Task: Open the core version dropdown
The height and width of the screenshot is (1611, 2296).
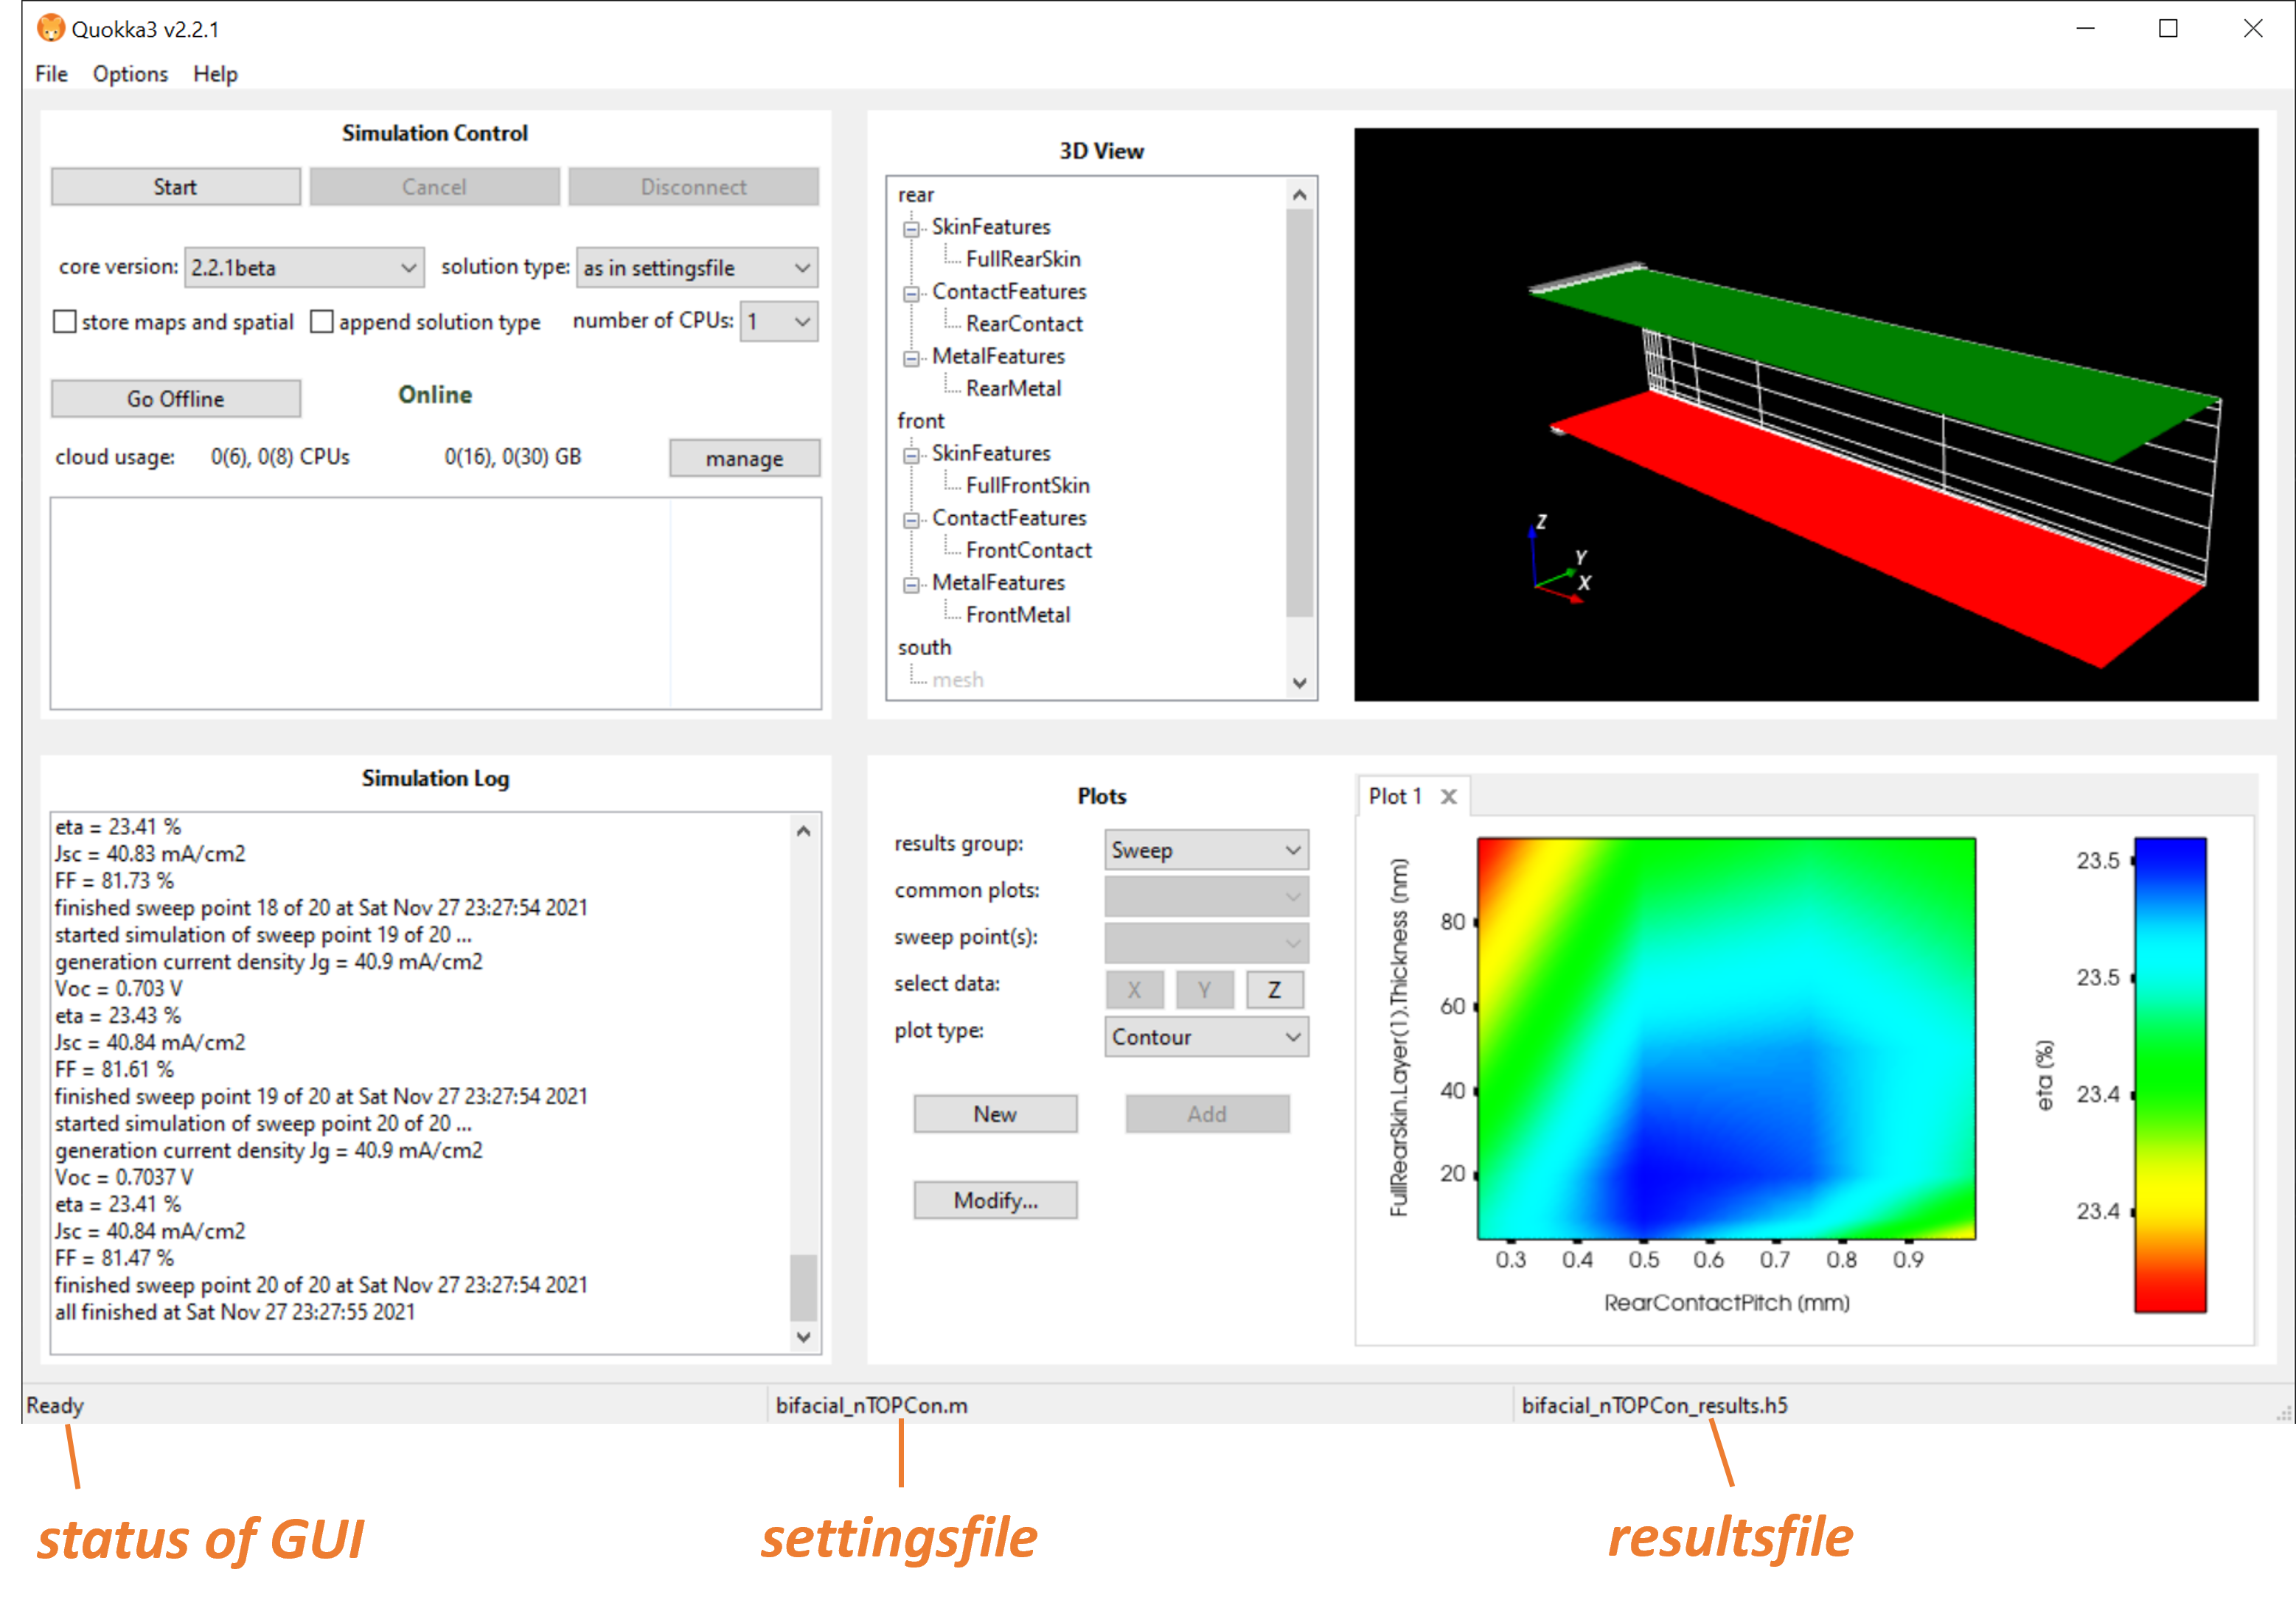Action: (x=304, y=268)
